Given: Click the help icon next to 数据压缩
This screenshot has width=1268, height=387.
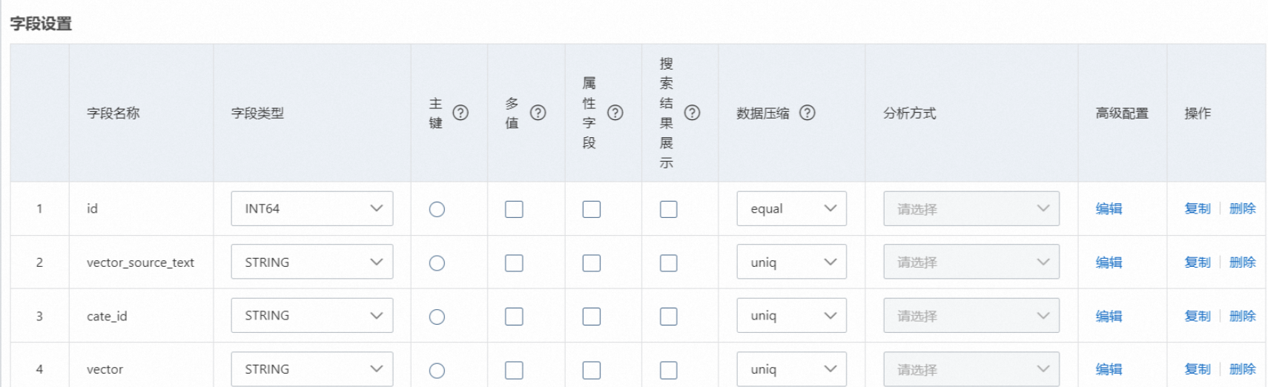Looking at the screenshot, I should click(808, 113).
